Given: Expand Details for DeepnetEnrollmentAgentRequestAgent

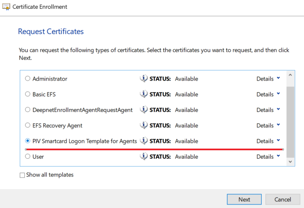Looking at the screenshot, I should coord(268,110).
